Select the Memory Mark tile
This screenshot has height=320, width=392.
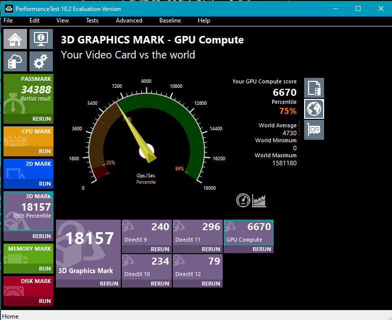click(28, 254)
